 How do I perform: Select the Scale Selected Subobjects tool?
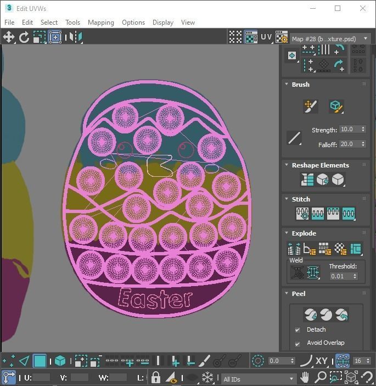click(40, 37)
